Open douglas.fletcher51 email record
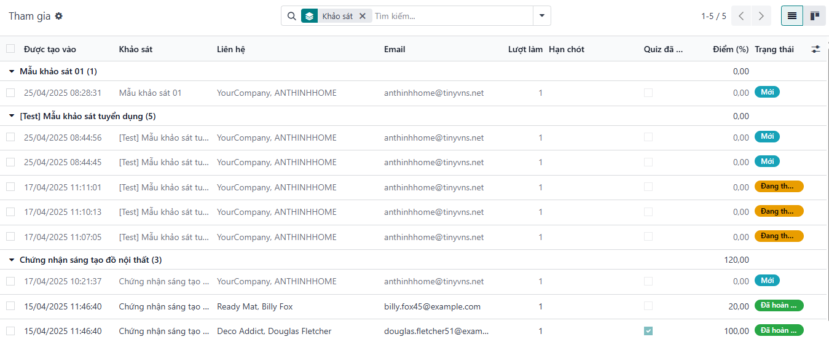Viewport: 829px width, 342px height. 436,331
